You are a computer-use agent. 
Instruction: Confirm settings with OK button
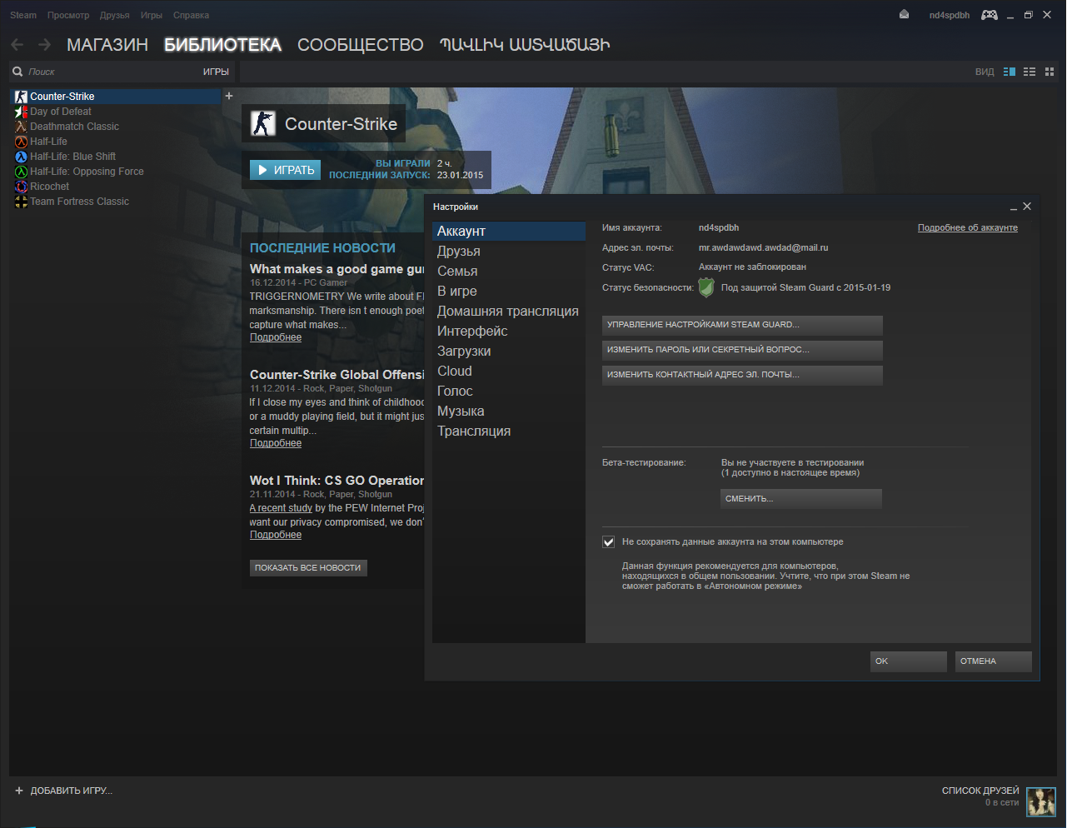(x=909, y=661)
